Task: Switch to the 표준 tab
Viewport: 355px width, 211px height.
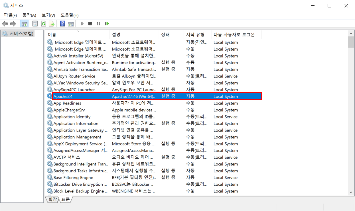Action: coord(65,199)
